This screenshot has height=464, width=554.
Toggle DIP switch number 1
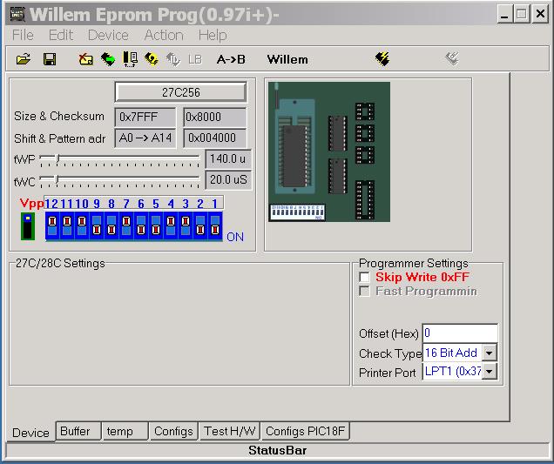point(214,225)
